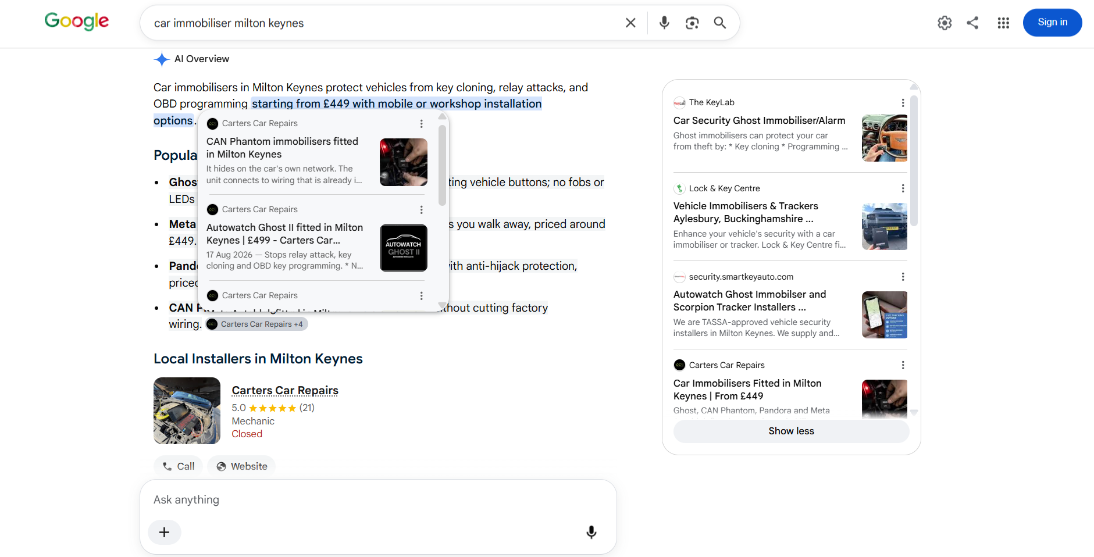Open Carters Car Repairs local listing title

click(285, 390)
